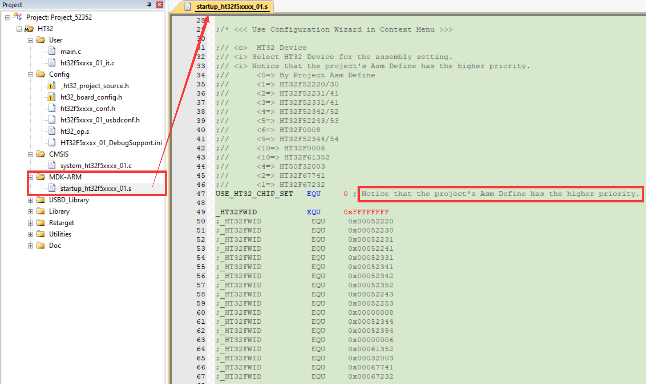Collapse the User folder
Screen dimensions: 646x384
coord(30,40)
